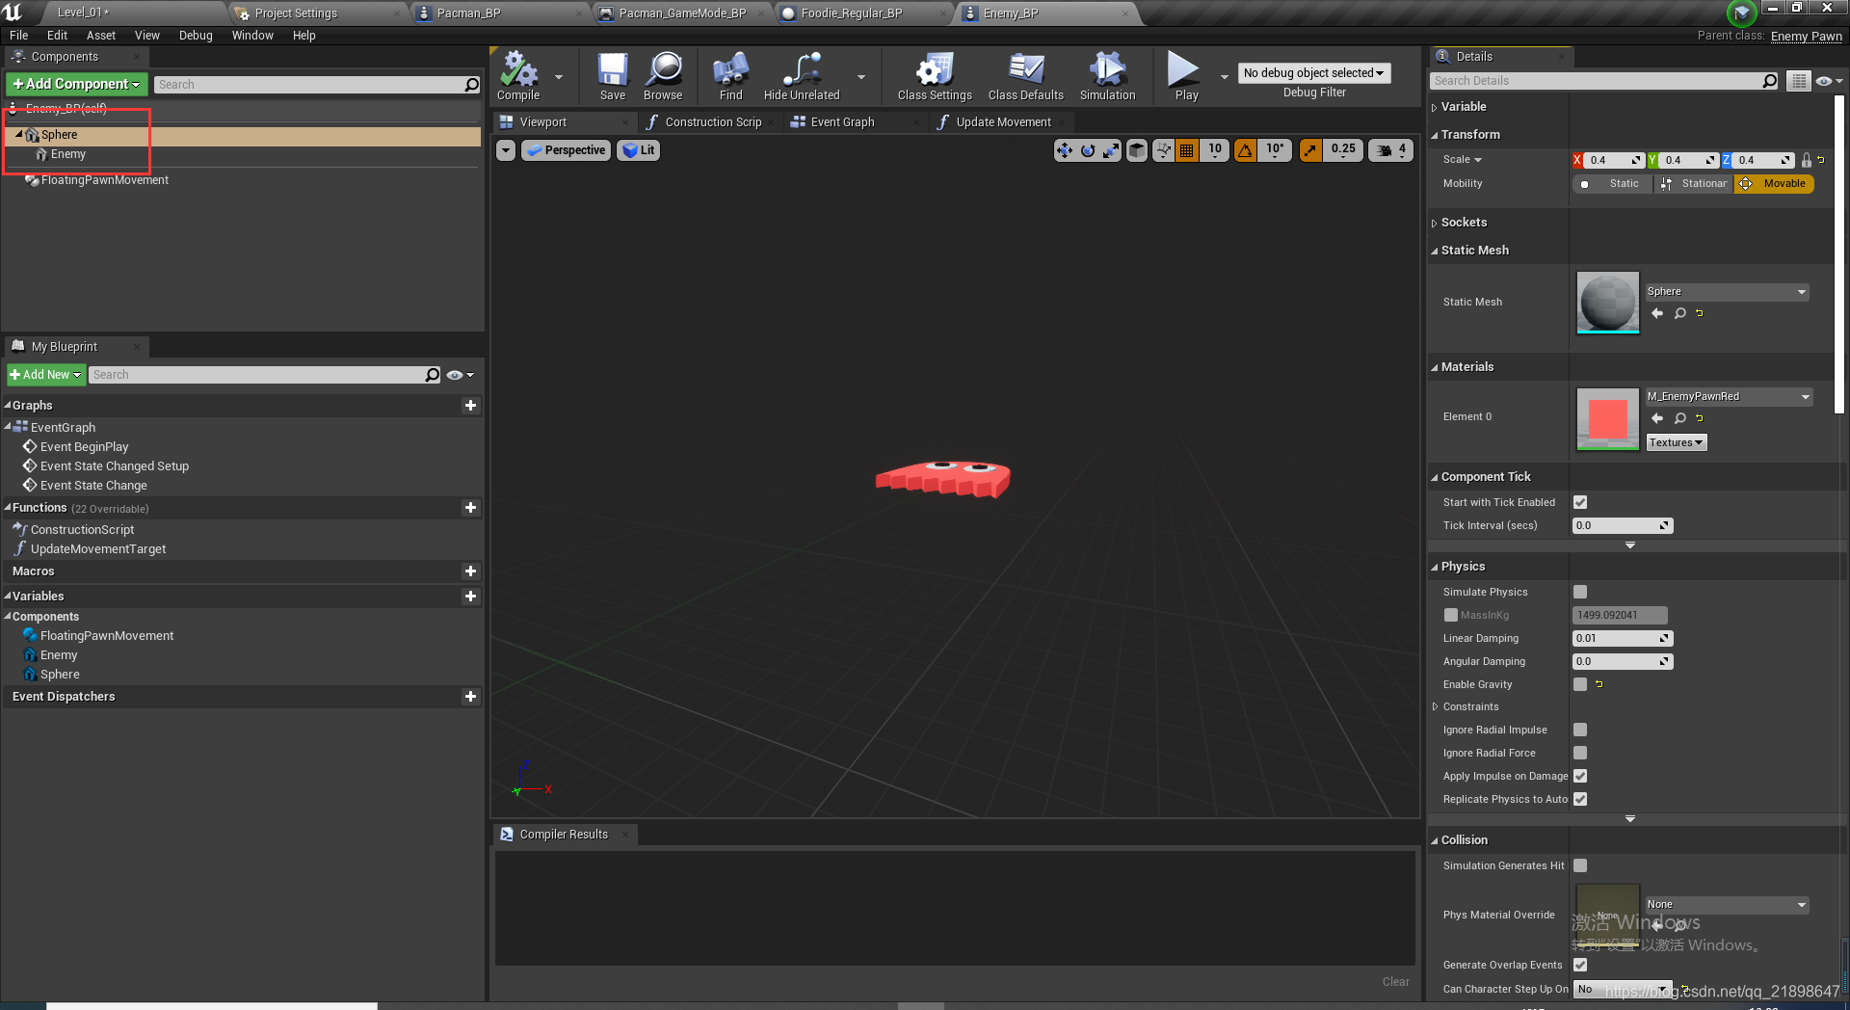Toggle surface snapping icon

coord(1163,150)
